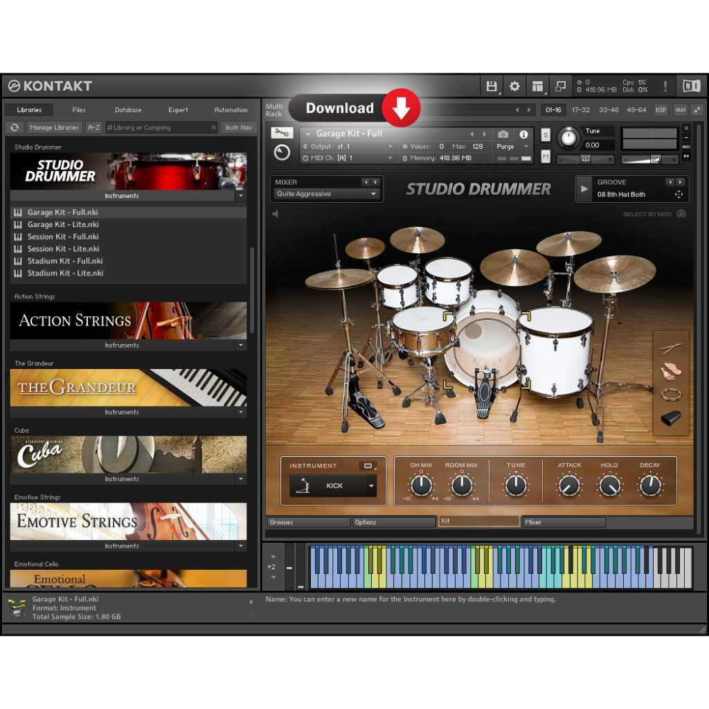The height and width of the screenshot is (709, 709).
Task: Click the drum kit icon in info pane
Action: pyautogui.click(x=17, y=608)
